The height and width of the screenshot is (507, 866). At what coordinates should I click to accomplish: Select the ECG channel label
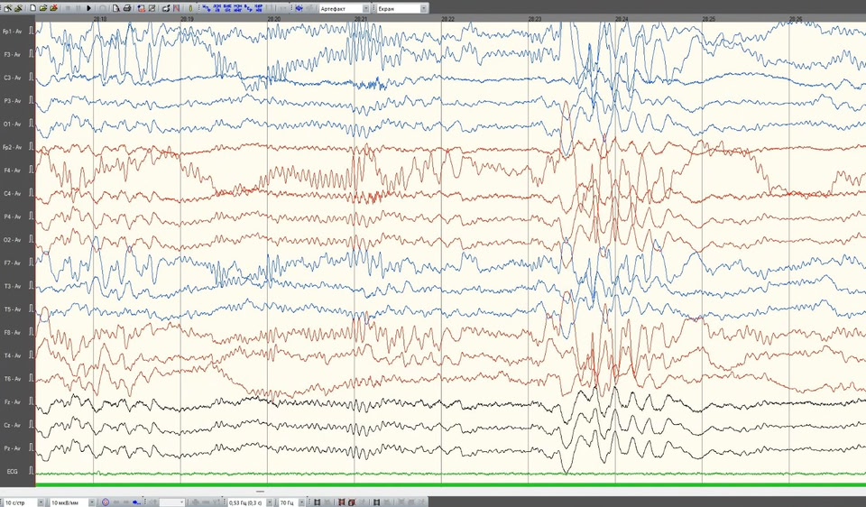pos(12,471)
